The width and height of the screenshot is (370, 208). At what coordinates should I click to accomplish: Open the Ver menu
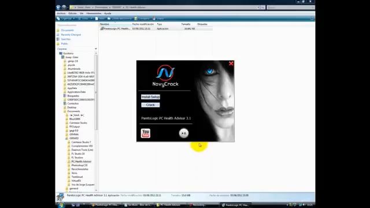[x=82, y=13]
